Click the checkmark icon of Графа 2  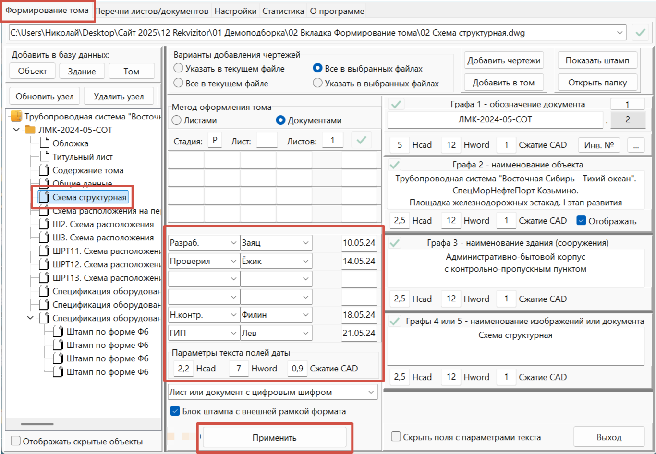pos(395,165)
